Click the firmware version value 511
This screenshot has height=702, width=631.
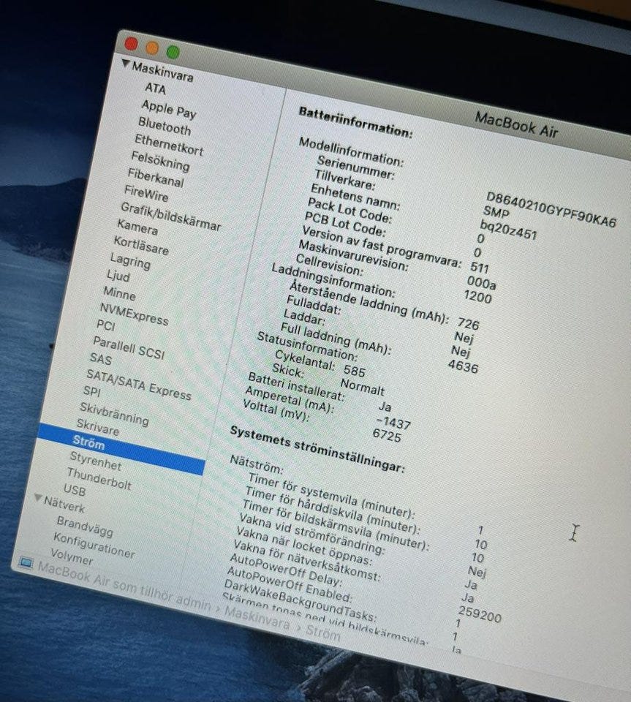480,268
